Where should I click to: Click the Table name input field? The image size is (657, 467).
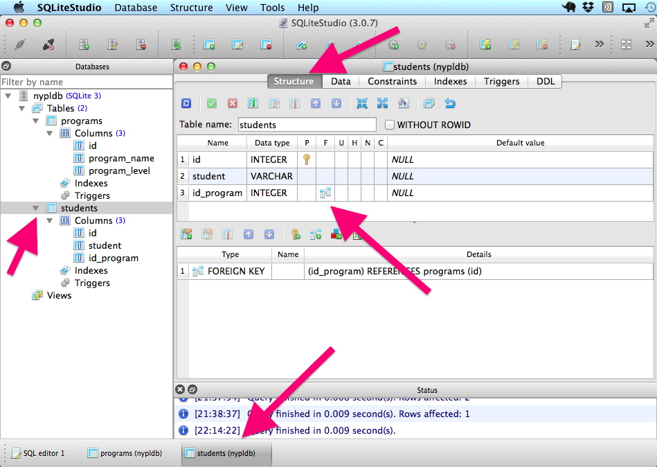pyautogui.click(x=307, y=125)
